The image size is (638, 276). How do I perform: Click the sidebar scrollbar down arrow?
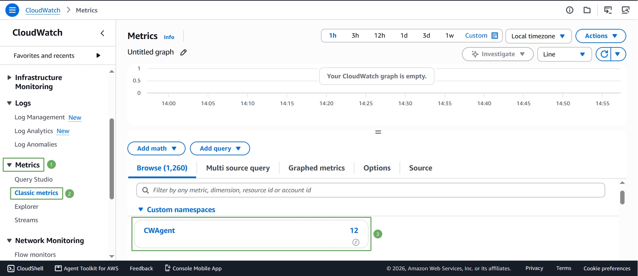point(112,256)
